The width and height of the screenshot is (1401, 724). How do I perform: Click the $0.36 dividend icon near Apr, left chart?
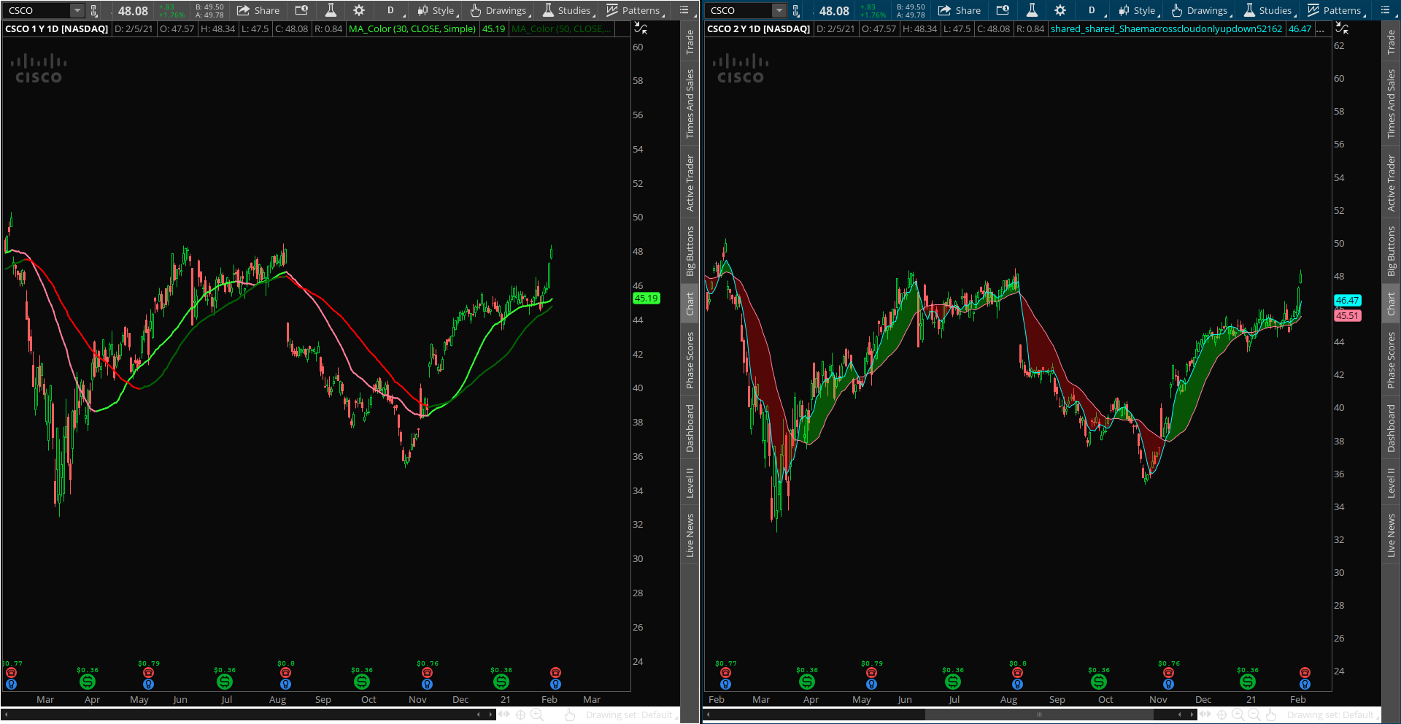[88, 682]
